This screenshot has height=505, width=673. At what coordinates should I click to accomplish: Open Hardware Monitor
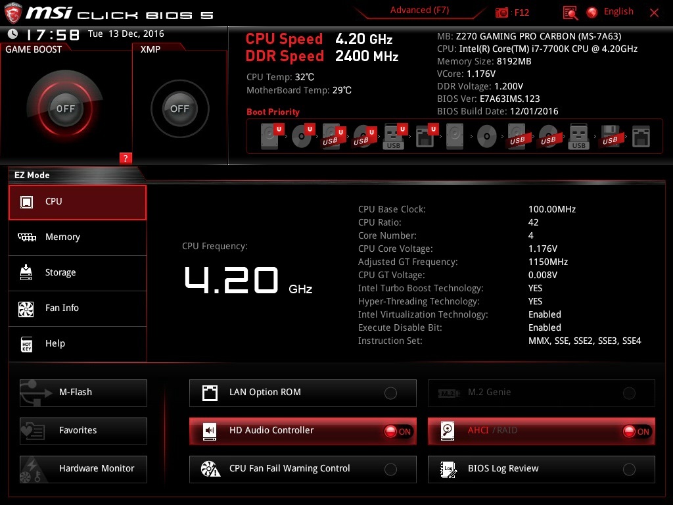tap(83, 469)
